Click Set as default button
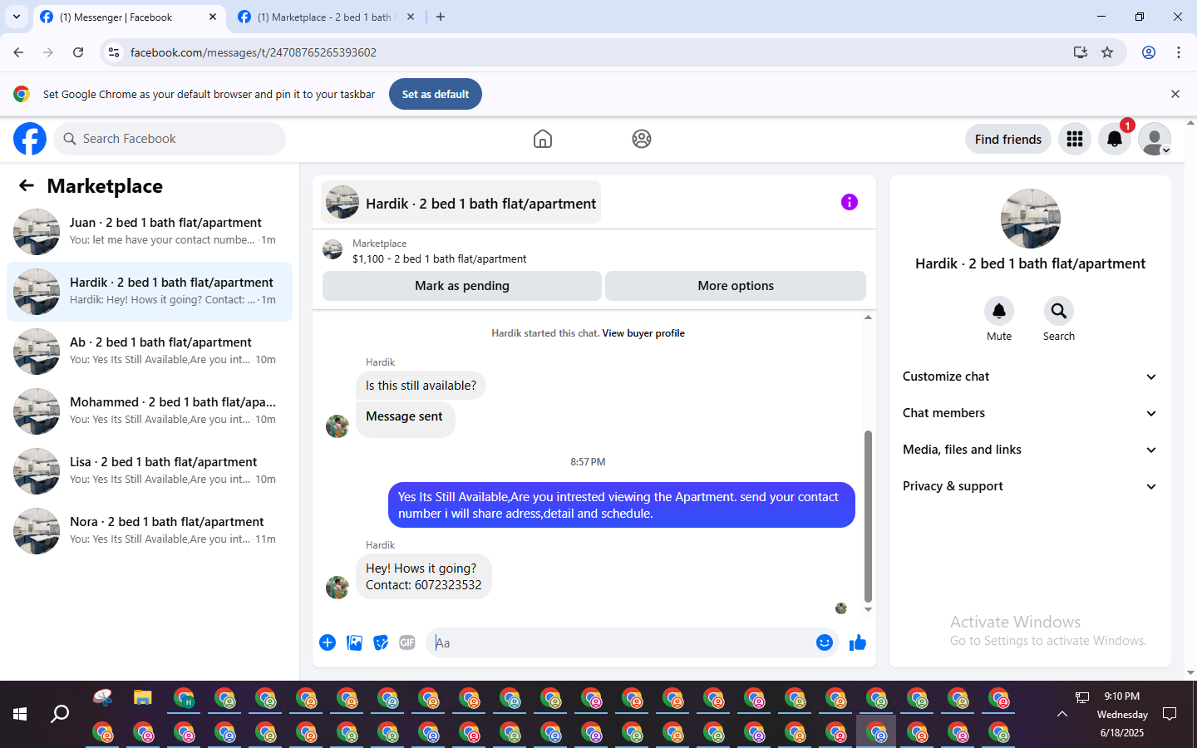 pos(436,94)
